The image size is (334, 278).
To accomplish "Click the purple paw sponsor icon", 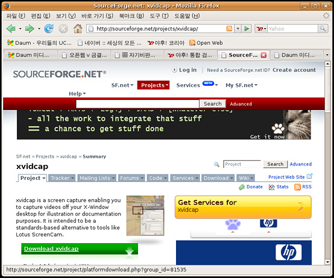I will click(x=233, y=224).
